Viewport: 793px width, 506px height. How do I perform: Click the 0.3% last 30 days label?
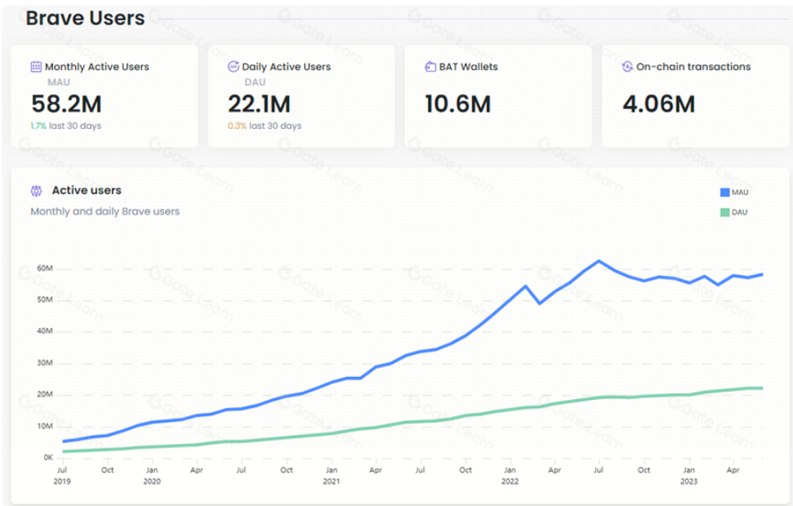tap(265, 126)
